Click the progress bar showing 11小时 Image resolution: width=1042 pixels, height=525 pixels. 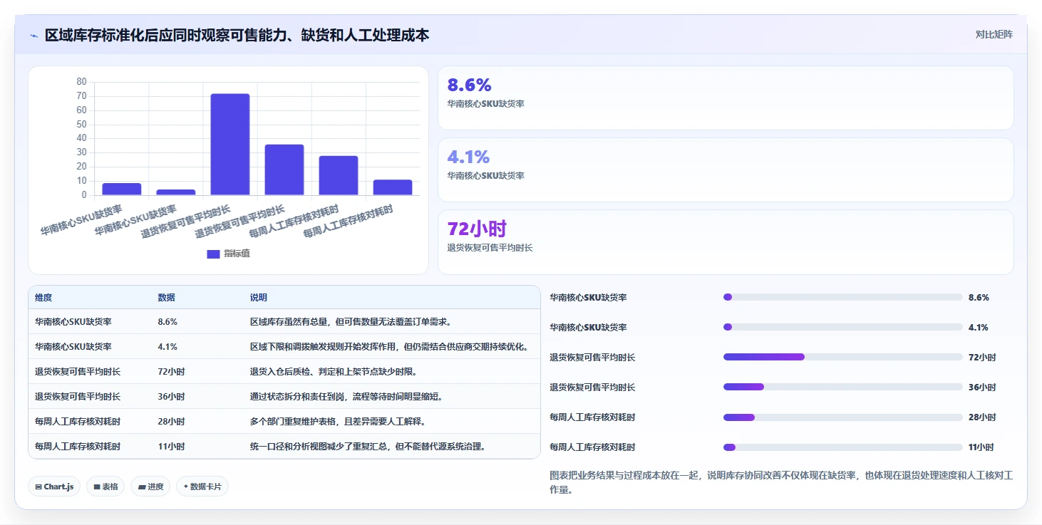[843, 447]
